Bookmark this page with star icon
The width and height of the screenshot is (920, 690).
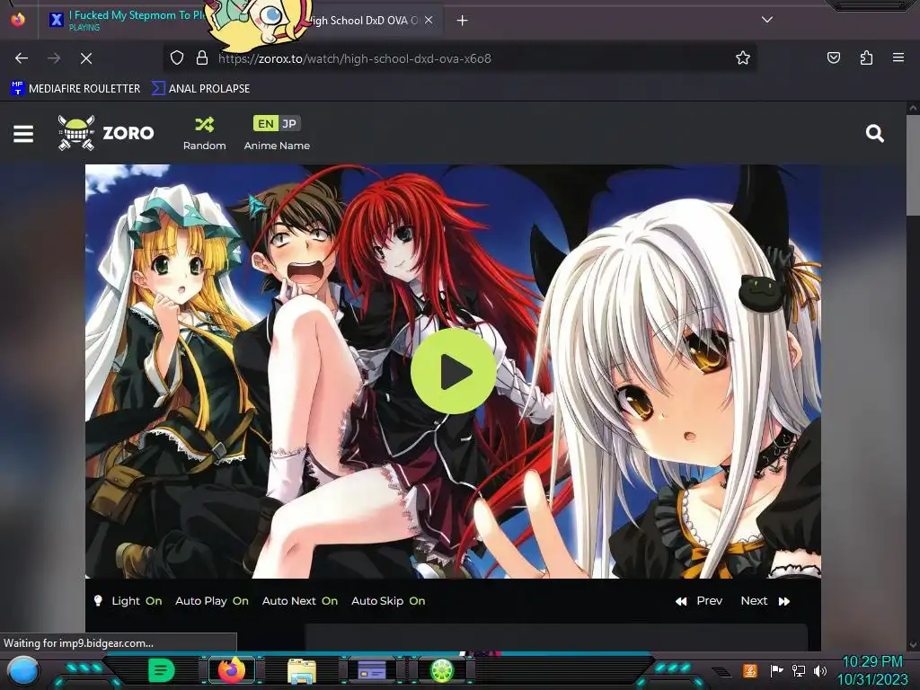click(743, 57)
